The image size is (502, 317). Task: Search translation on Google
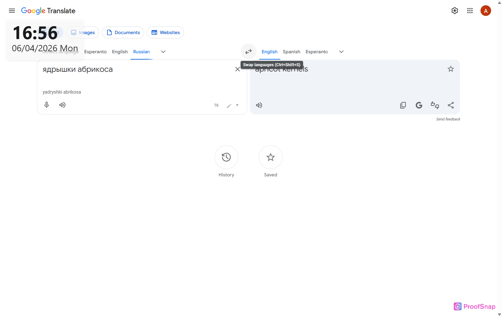(x=419, y=105)
